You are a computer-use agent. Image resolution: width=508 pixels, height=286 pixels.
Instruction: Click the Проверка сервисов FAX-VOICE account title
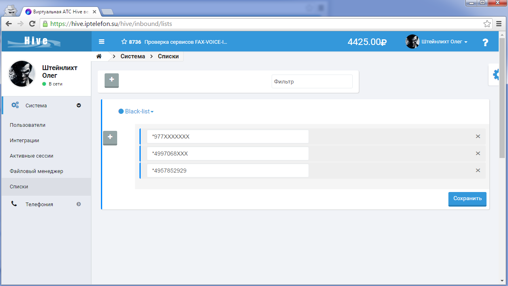(x=186, y=42)
